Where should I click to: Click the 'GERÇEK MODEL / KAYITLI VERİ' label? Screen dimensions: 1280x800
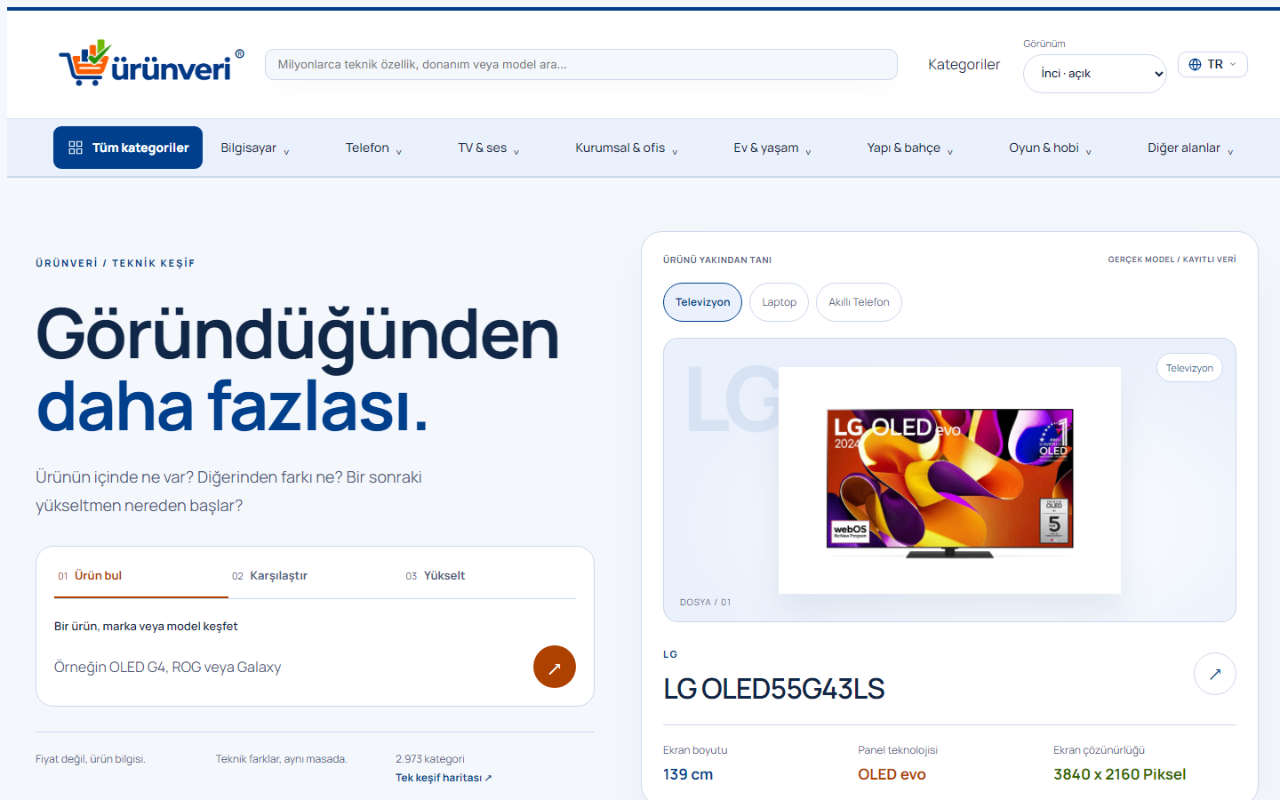click(1172, 260)
